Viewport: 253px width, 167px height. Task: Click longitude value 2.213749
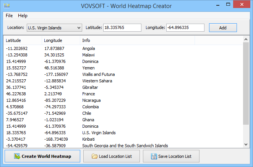point(53,94)
